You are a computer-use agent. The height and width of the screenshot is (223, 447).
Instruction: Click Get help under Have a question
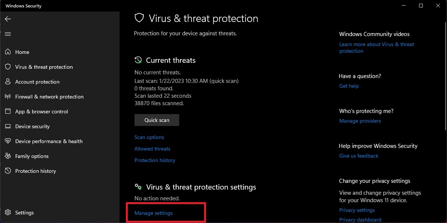click(x=349, y=86)
